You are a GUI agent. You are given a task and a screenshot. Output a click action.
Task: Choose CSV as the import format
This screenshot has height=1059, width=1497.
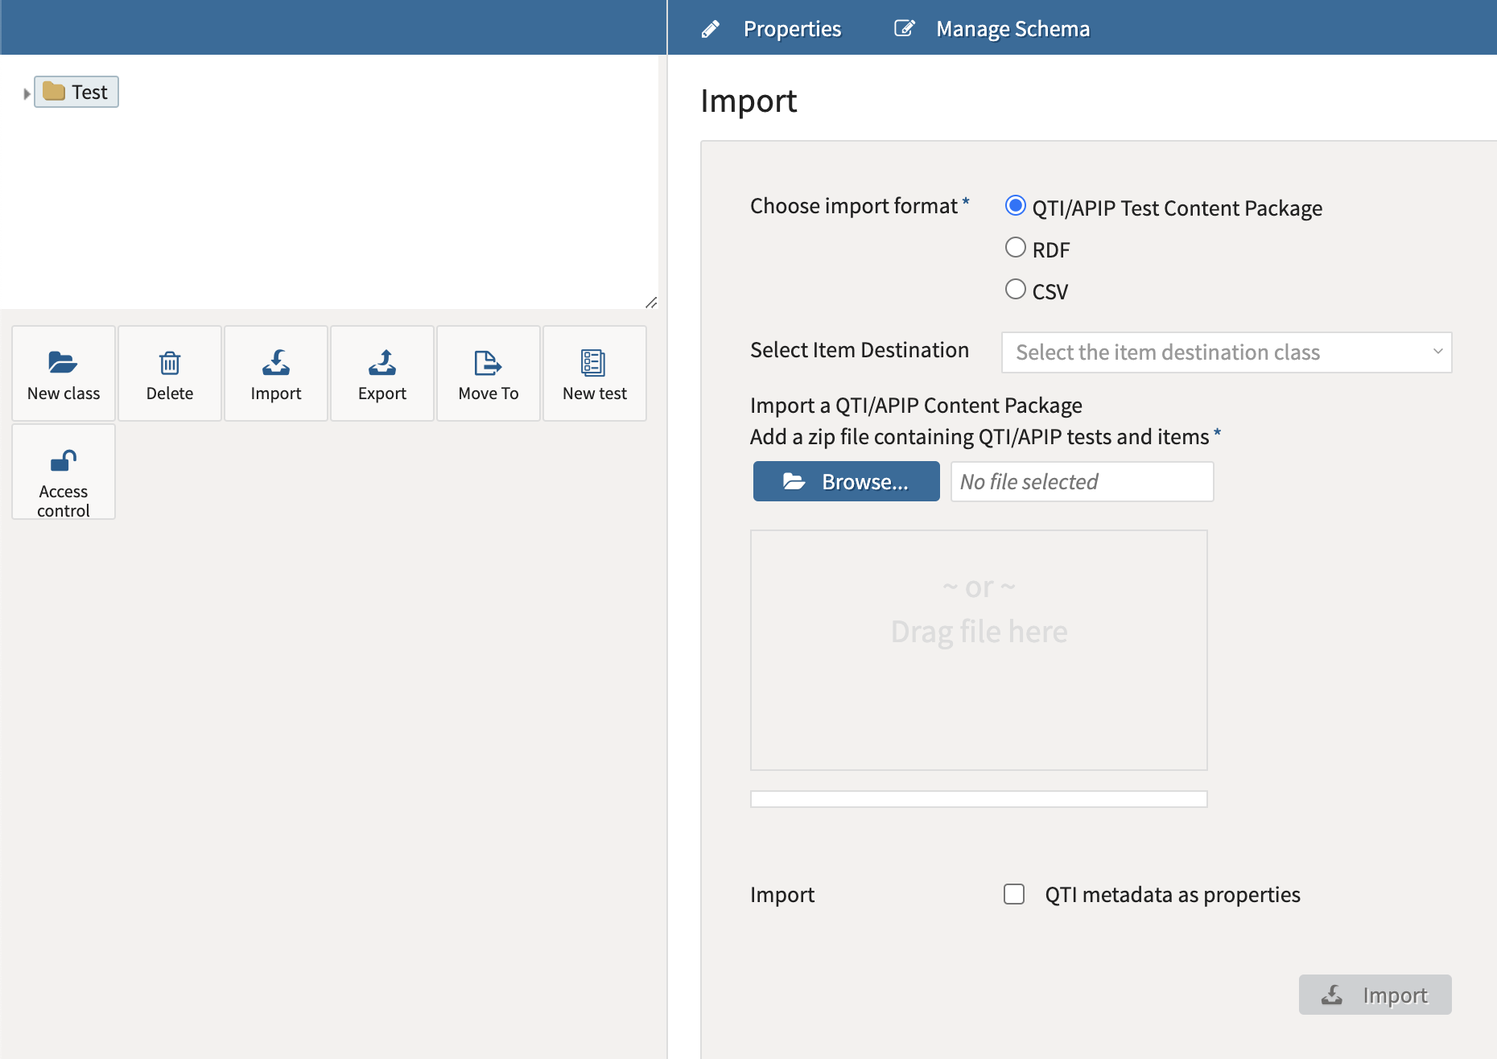coord(1015,289)
